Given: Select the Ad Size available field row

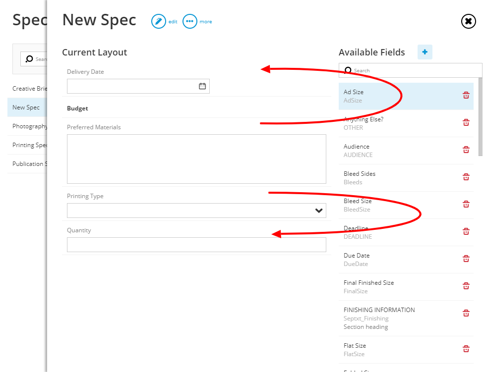Looking at the screenshot, I should [406, 96].
